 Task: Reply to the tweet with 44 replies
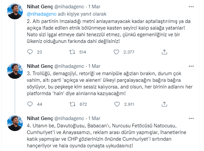pyautogui.click(x=30, y=104)
